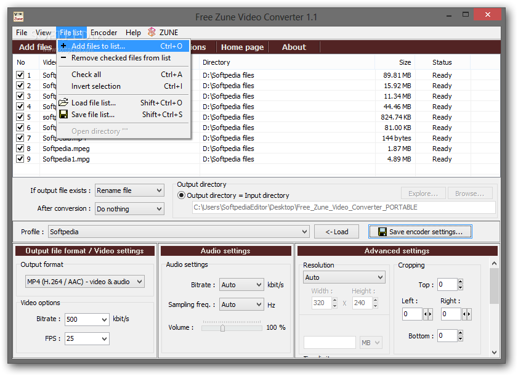Click Save encoder settings button
Screen dimensions: 518x376
[420, 232]
